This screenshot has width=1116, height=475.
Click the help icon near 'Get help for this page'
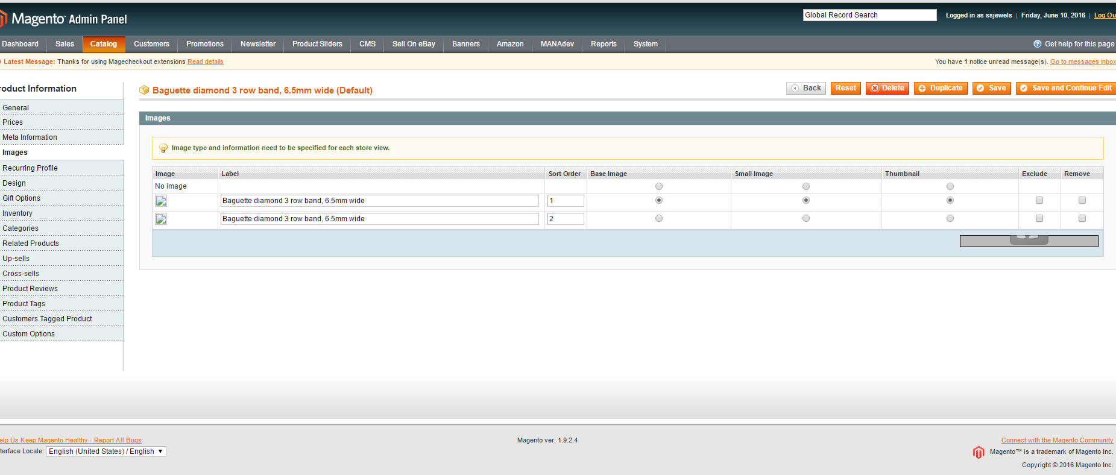point(1037,44)
